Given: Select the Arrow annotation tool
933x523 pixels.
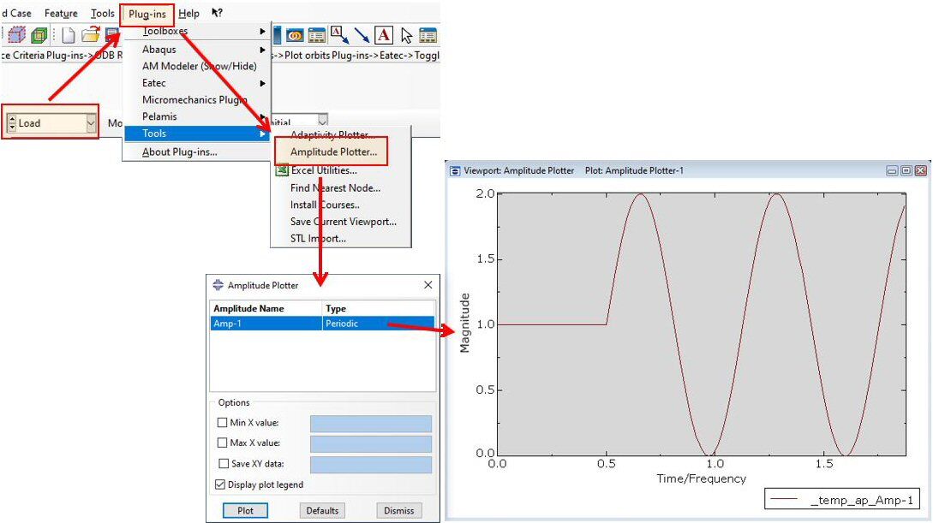Looking at the screenshot, I should point(362,35).
